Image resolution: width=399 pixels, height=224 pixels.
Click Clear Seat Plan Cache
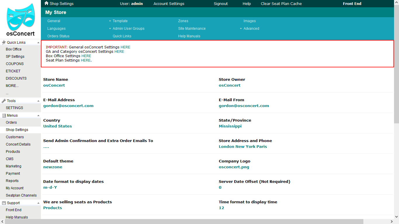coord(281,4)
